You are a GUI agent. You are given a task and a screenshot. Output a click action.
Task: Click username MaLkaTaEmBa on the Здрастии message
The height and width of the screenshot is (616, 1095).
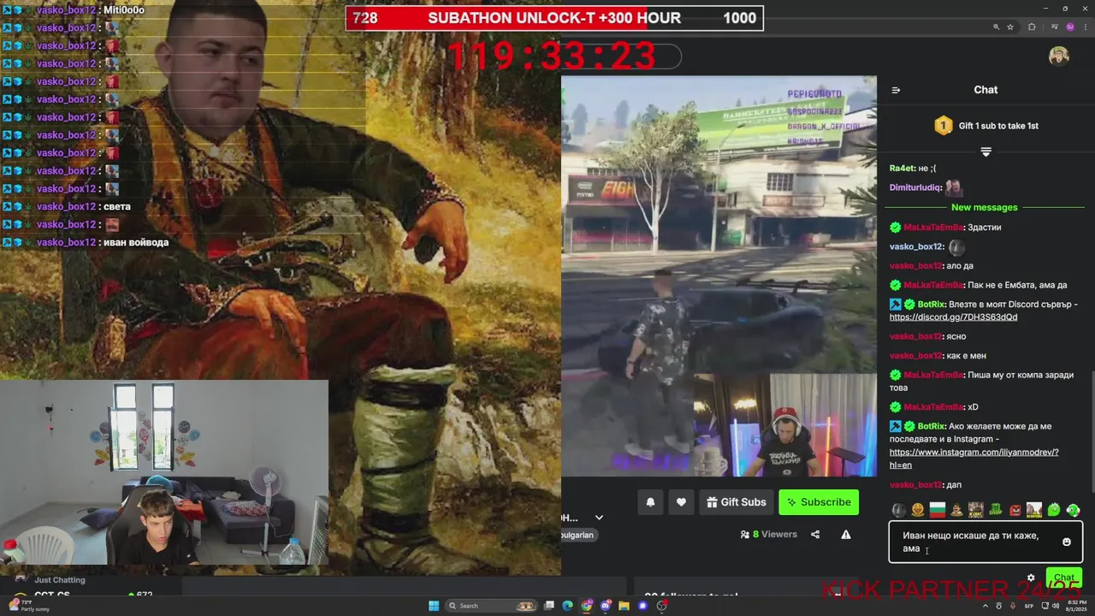[x=933, y=228]
